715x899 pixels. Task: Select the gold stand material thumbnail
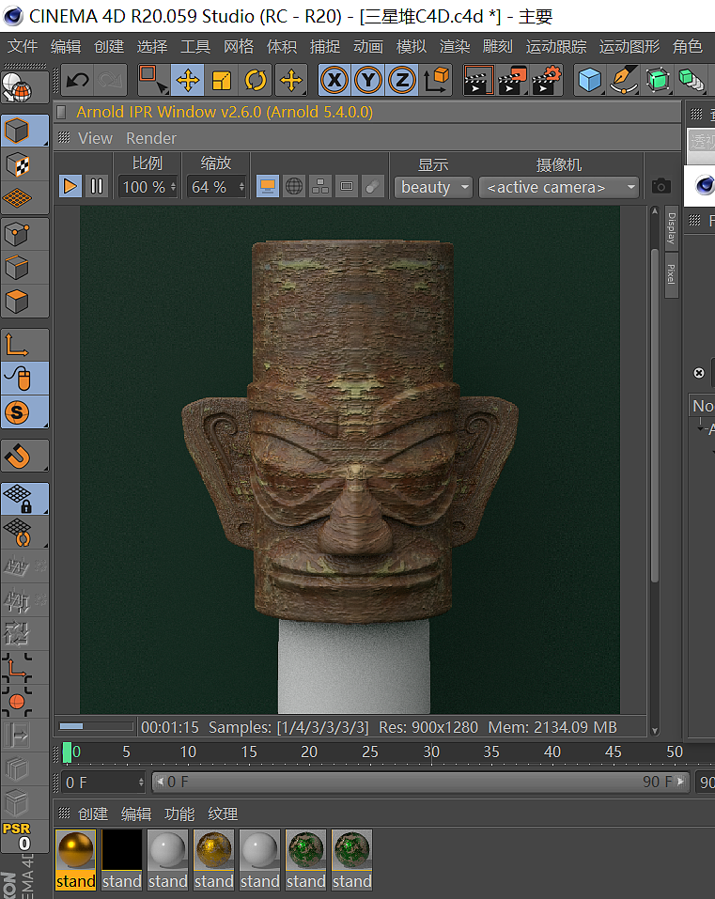[x=75, y=851]
